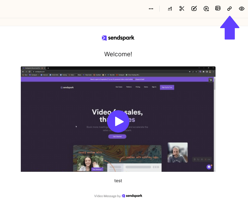The image size is (248, 205).
Task: Copy the share link chain icon
Action: pos(229,9)
